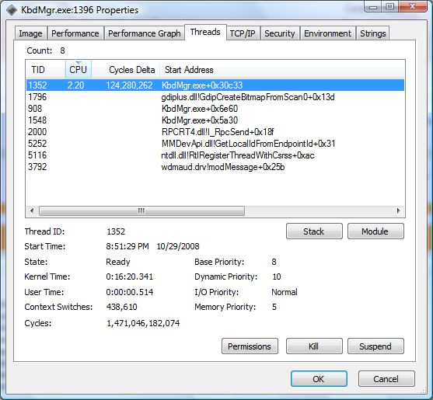Open the Security tab
The width and height of the screenshot is (433, 400).
click(280, 33)
